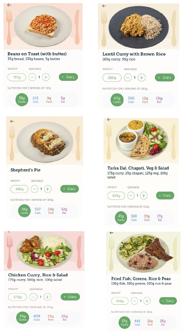Screen dimensions: 184x334
Task: Select the 39g Carbs circle for Chicken Curry
Action: pyautogui.click(x=23, y=317)
